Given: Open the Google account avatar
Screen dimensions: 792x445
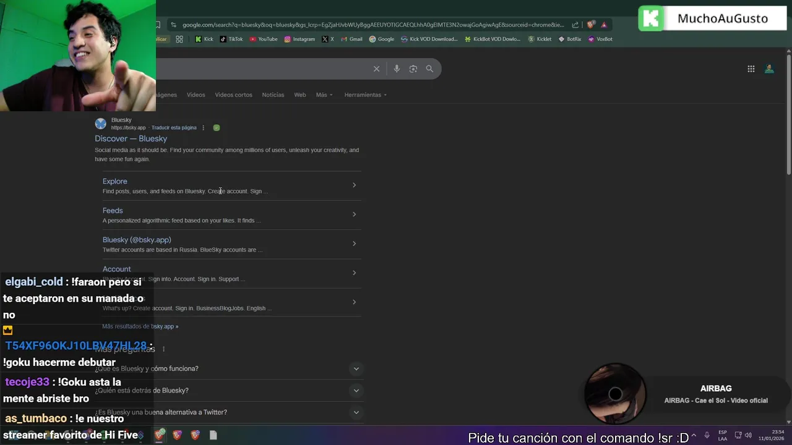Looking at the screenshot, I should click(x=769, y=69).
